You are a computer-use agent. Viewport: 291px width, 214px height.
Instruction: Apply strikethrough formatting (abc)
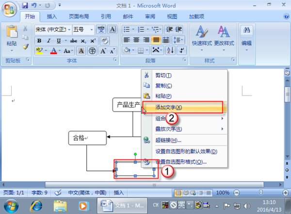point(74,41)
